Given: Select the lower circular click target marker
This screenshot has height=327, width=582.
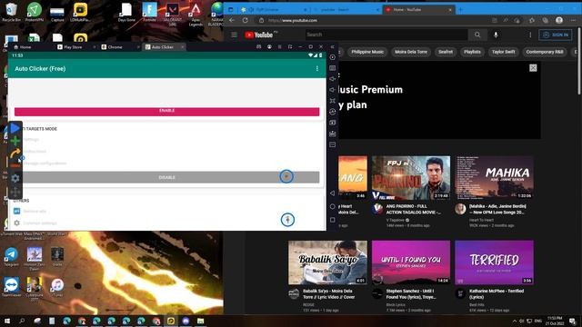Looking at the screenshot, I should [287, 220].
